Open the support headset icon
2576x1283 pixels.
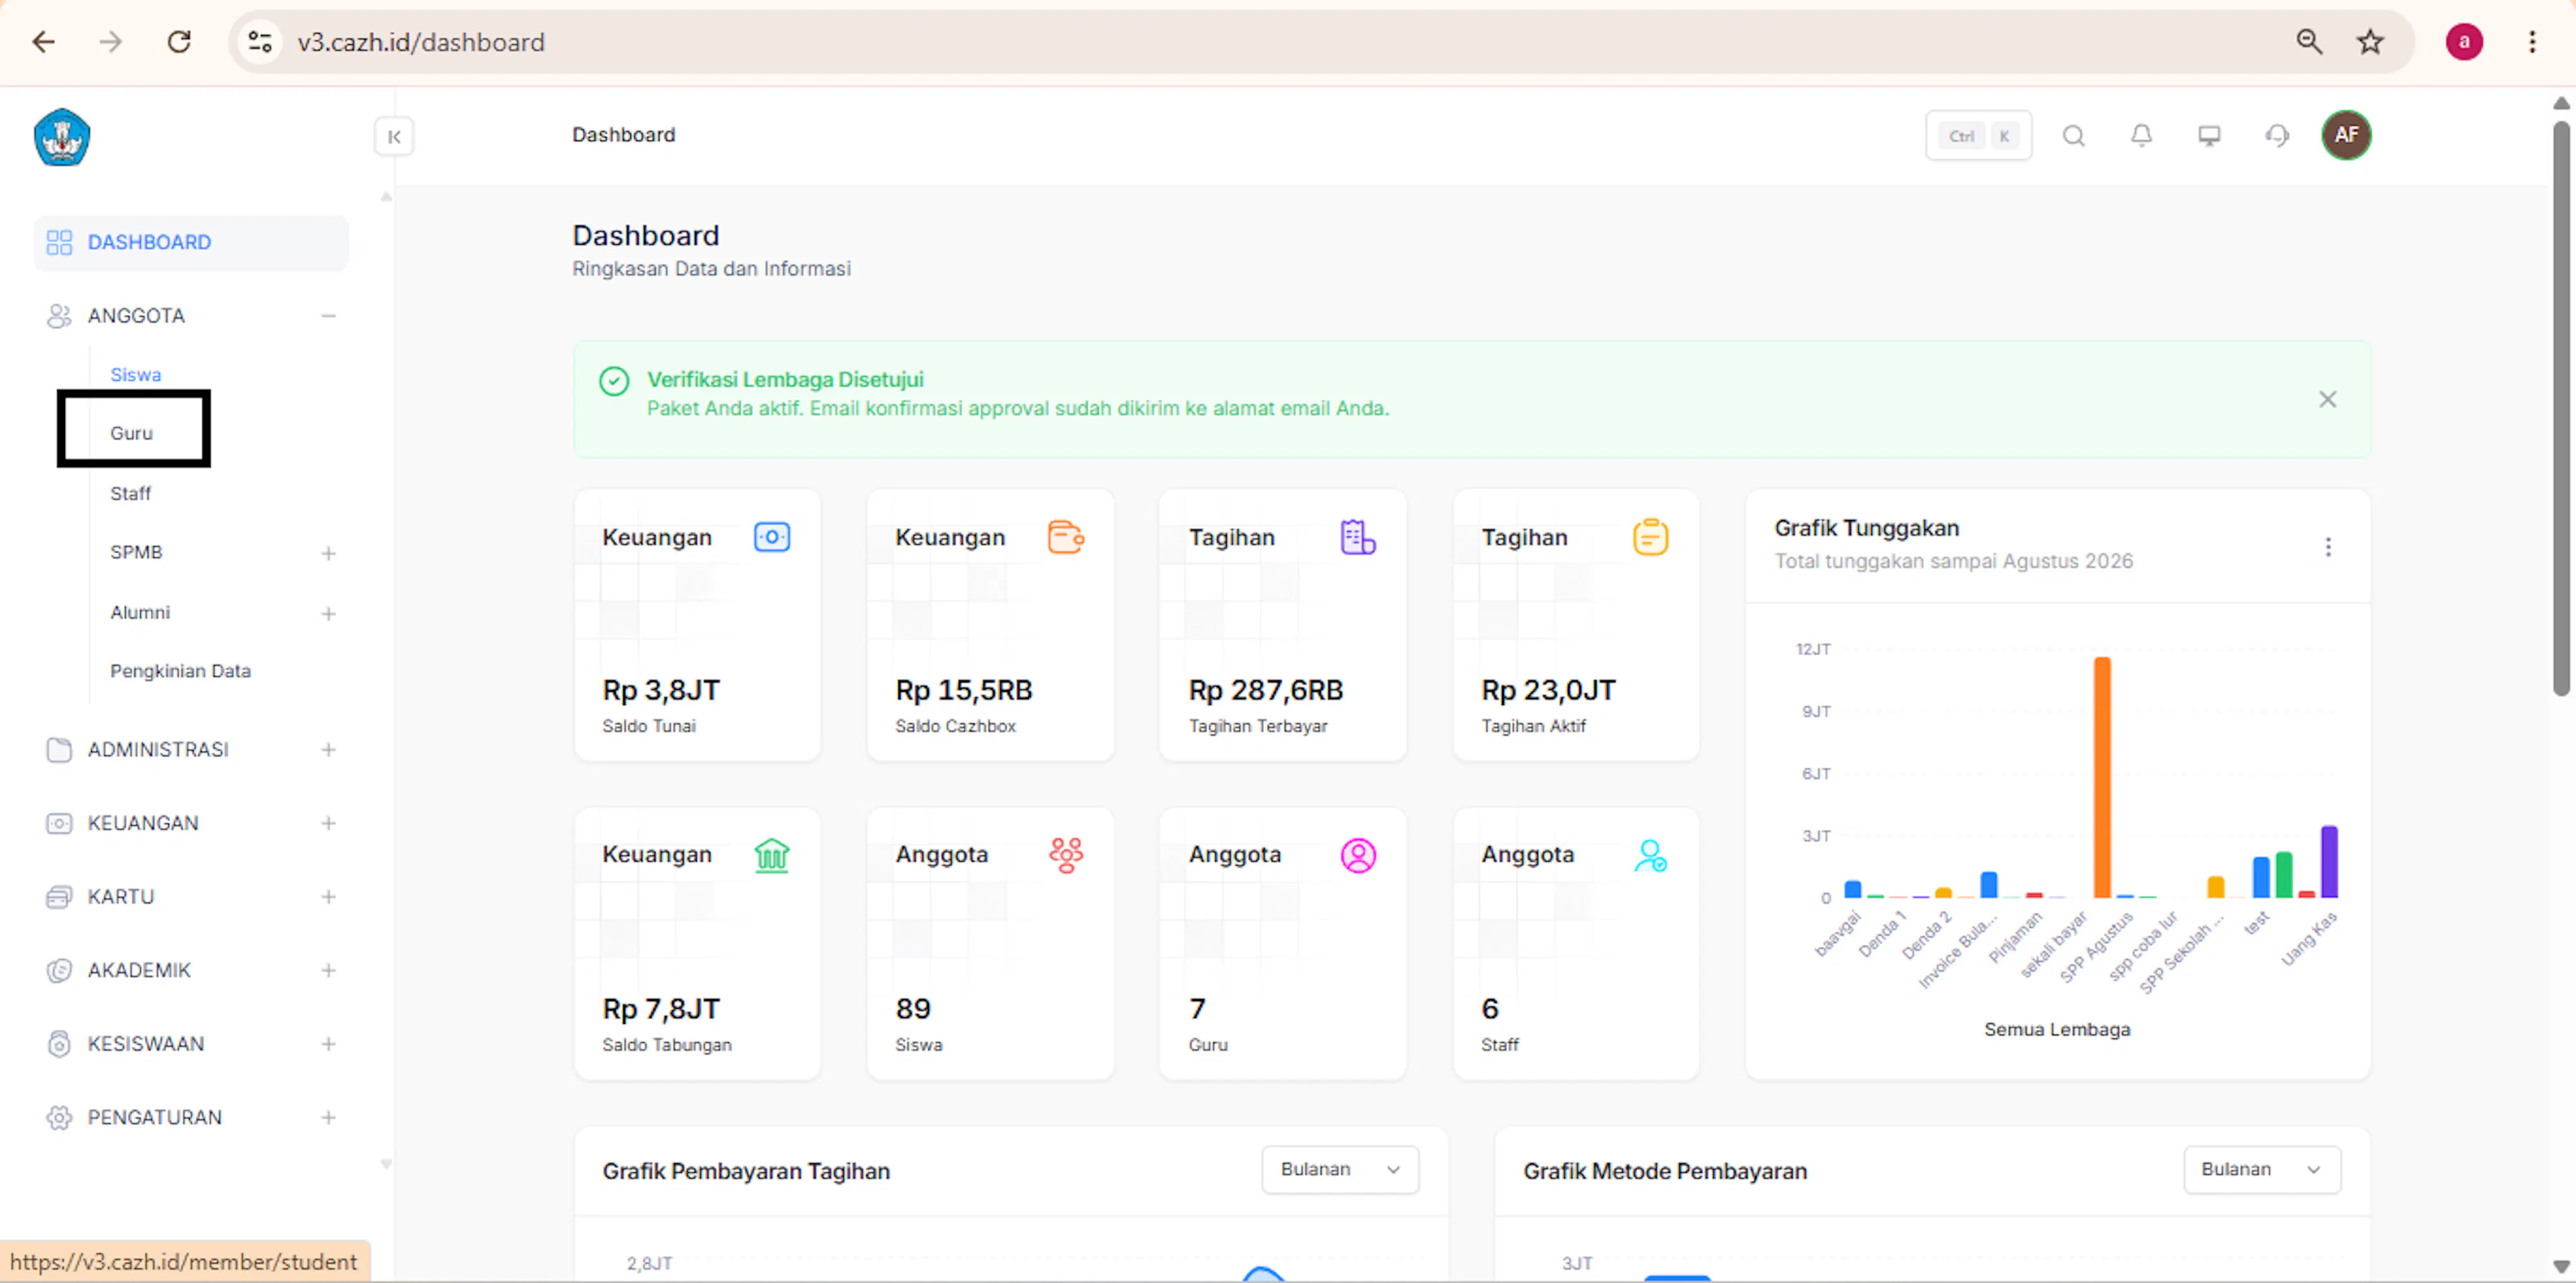(x=2277, y=136)
